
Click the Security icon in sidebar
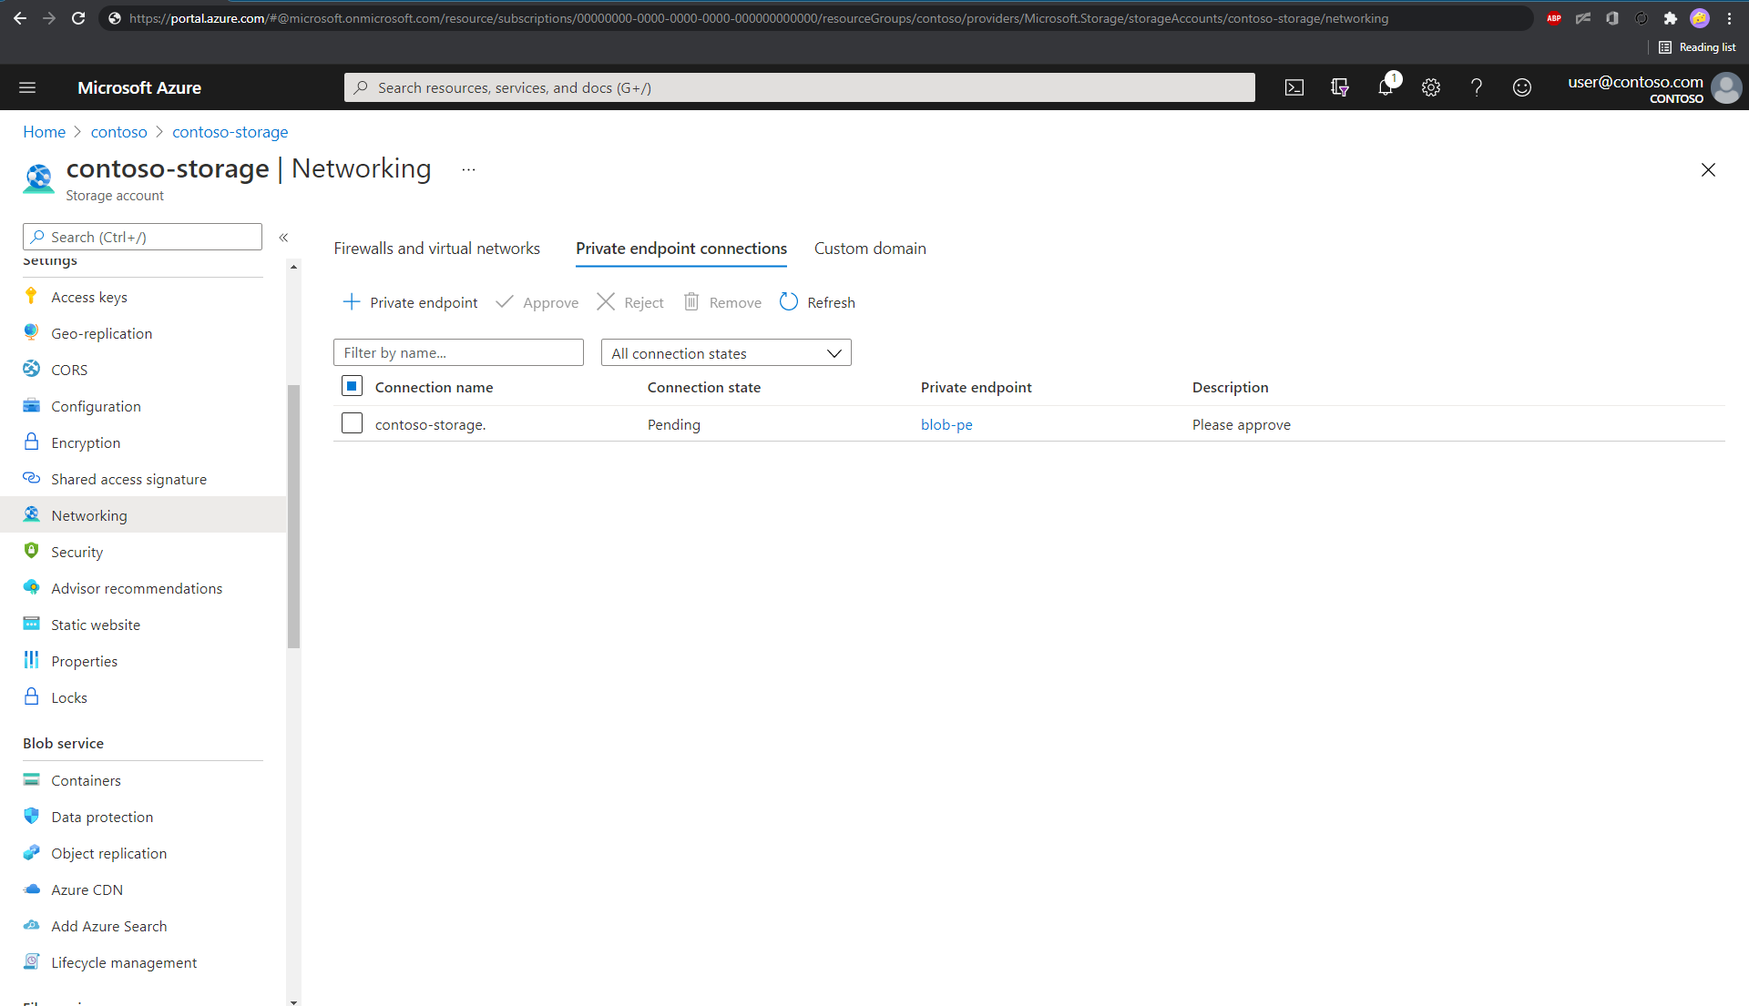31,551
